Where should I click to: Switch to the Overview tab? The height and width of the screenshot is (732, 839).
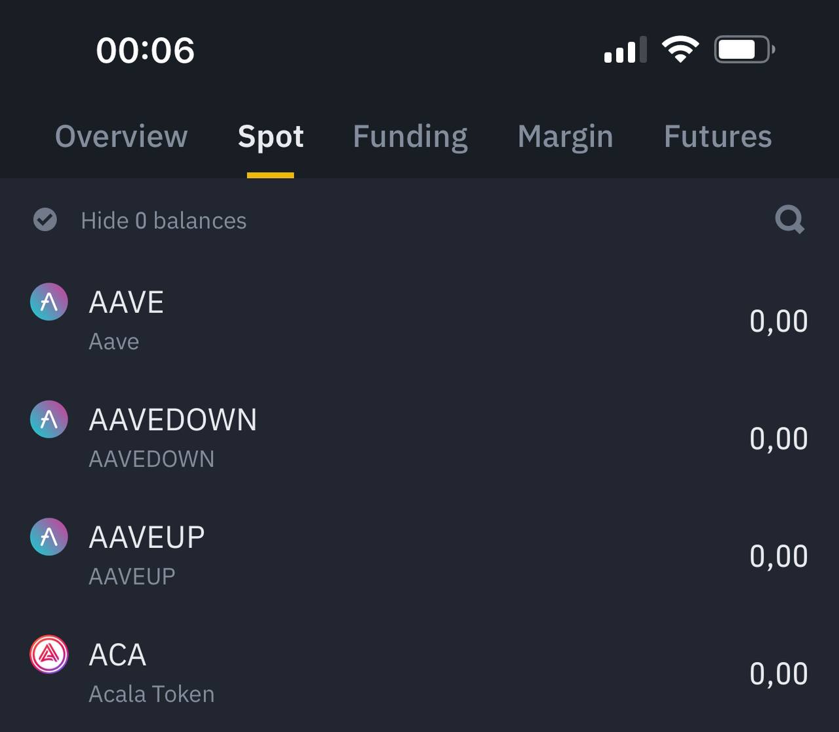pos(121,136)
